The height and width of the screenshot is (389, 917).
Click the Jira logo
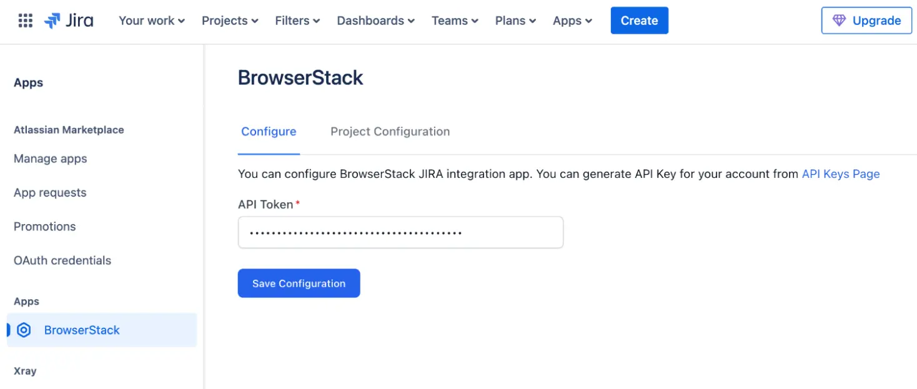point(69,20)
